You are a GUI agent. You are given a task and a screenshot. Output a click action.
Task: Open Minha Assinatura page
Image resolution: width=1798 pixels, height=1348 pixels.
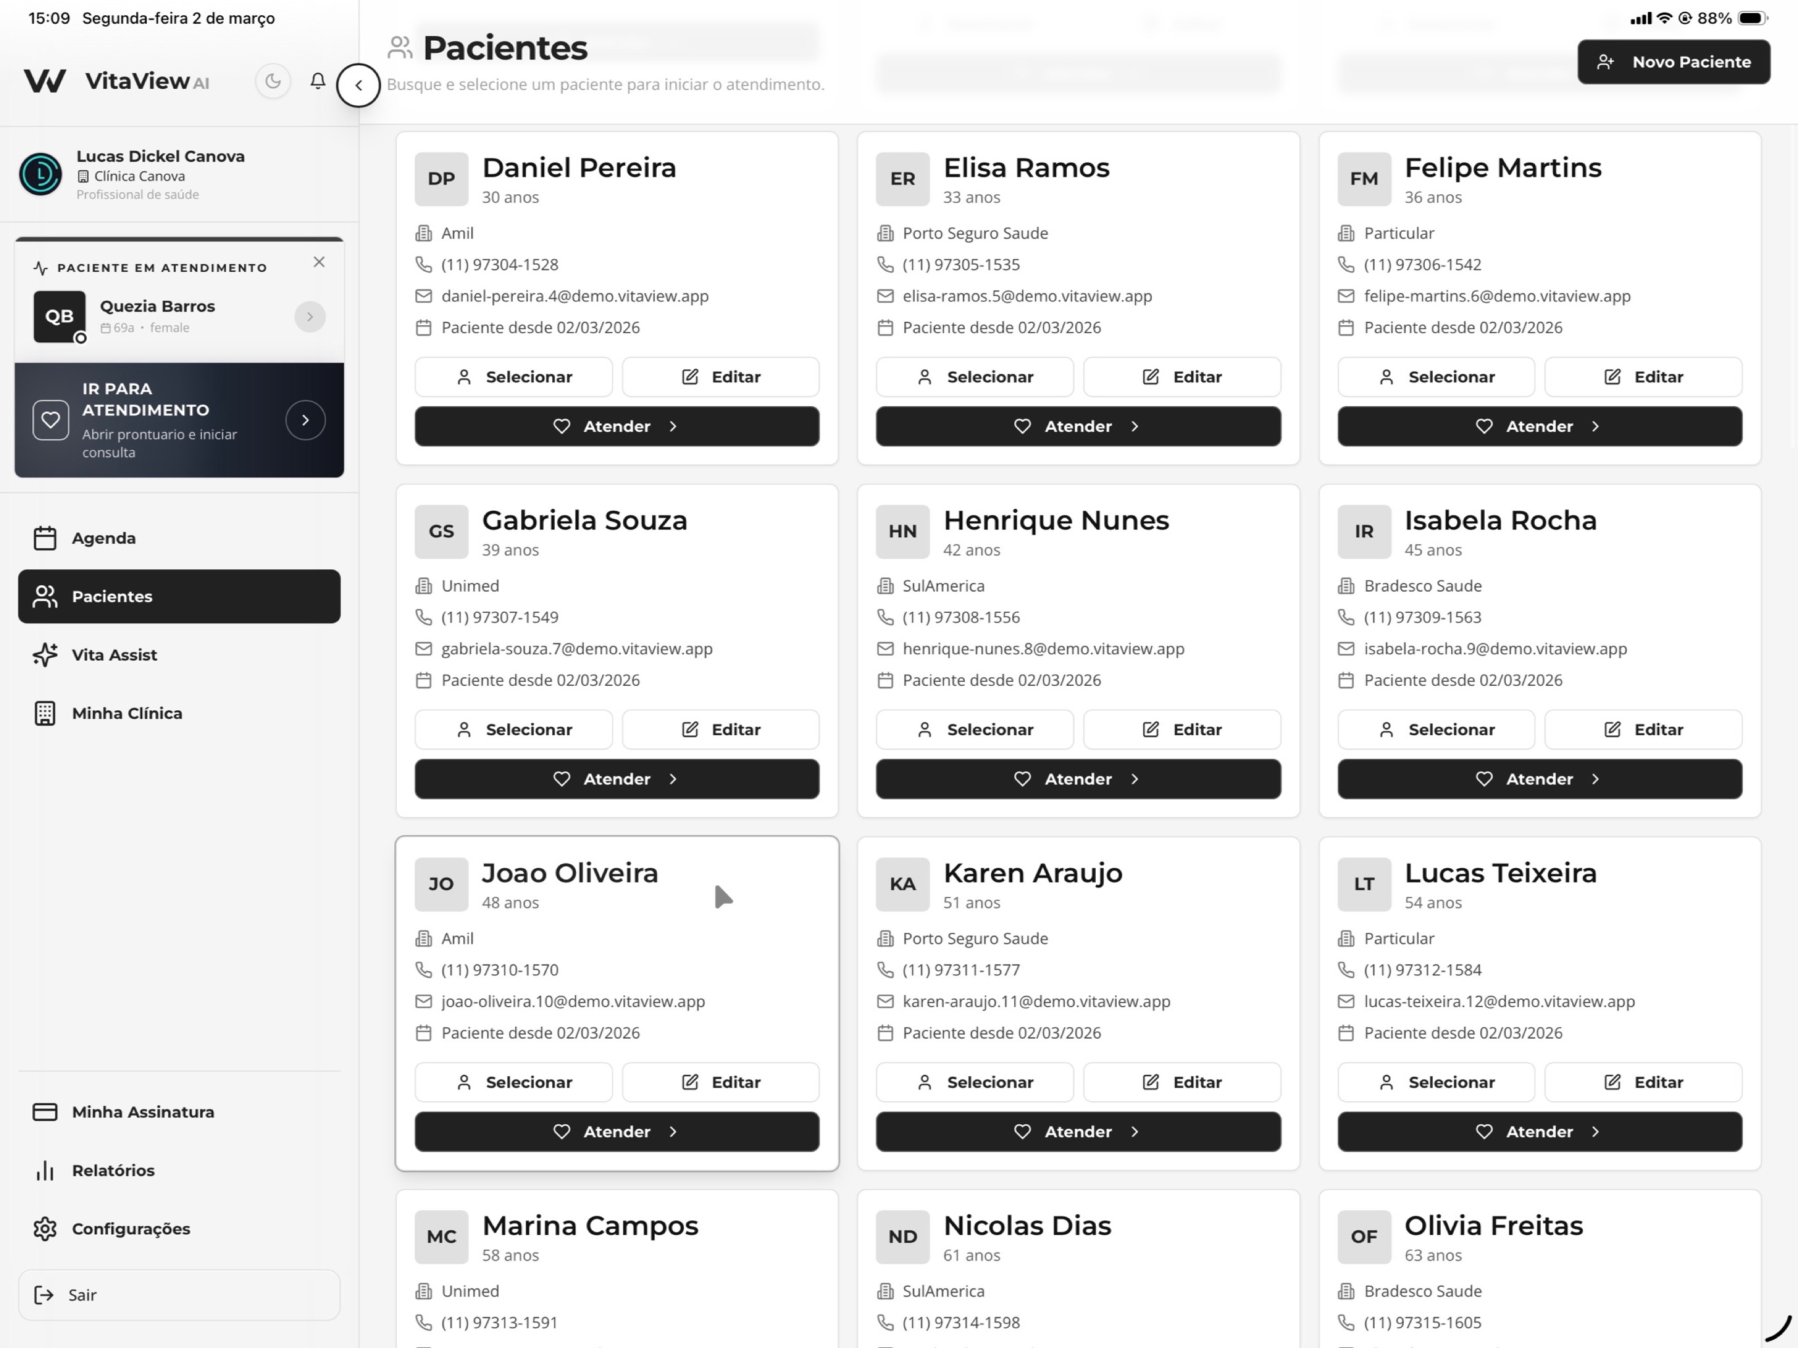pyautogui.click(x=179, y=1112)
